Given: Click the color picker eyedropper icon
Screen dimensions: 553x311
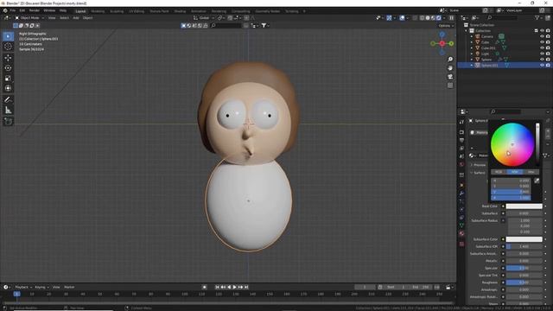Looking at the screenshot, I should click(x=537, y=181).
